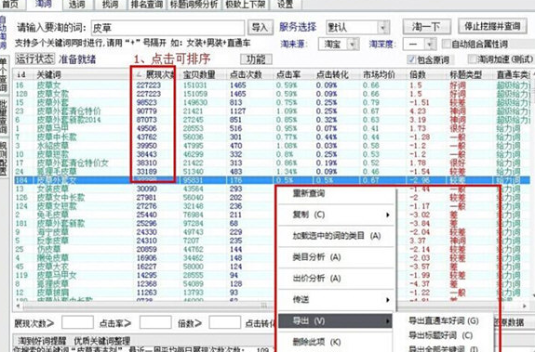Open the 淘来源 dropdown set to 淘宝
Screen dimensions: 535x352
pos(339,44)
